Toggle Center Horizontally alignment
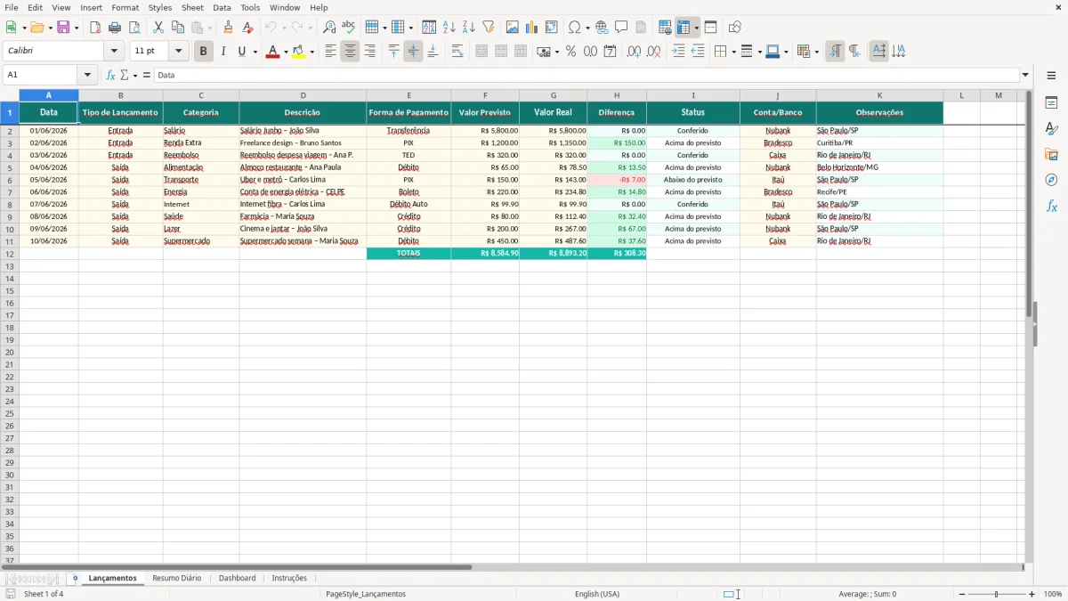 (350, 52)
